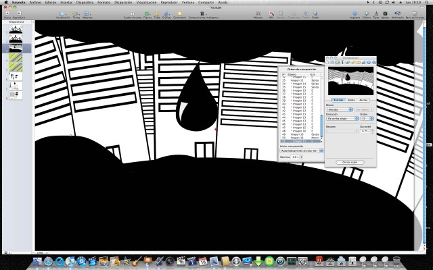Viewport: 433px width, 270px height.
Task: Click the Cerrar cajón button
Action: (350, 162)
